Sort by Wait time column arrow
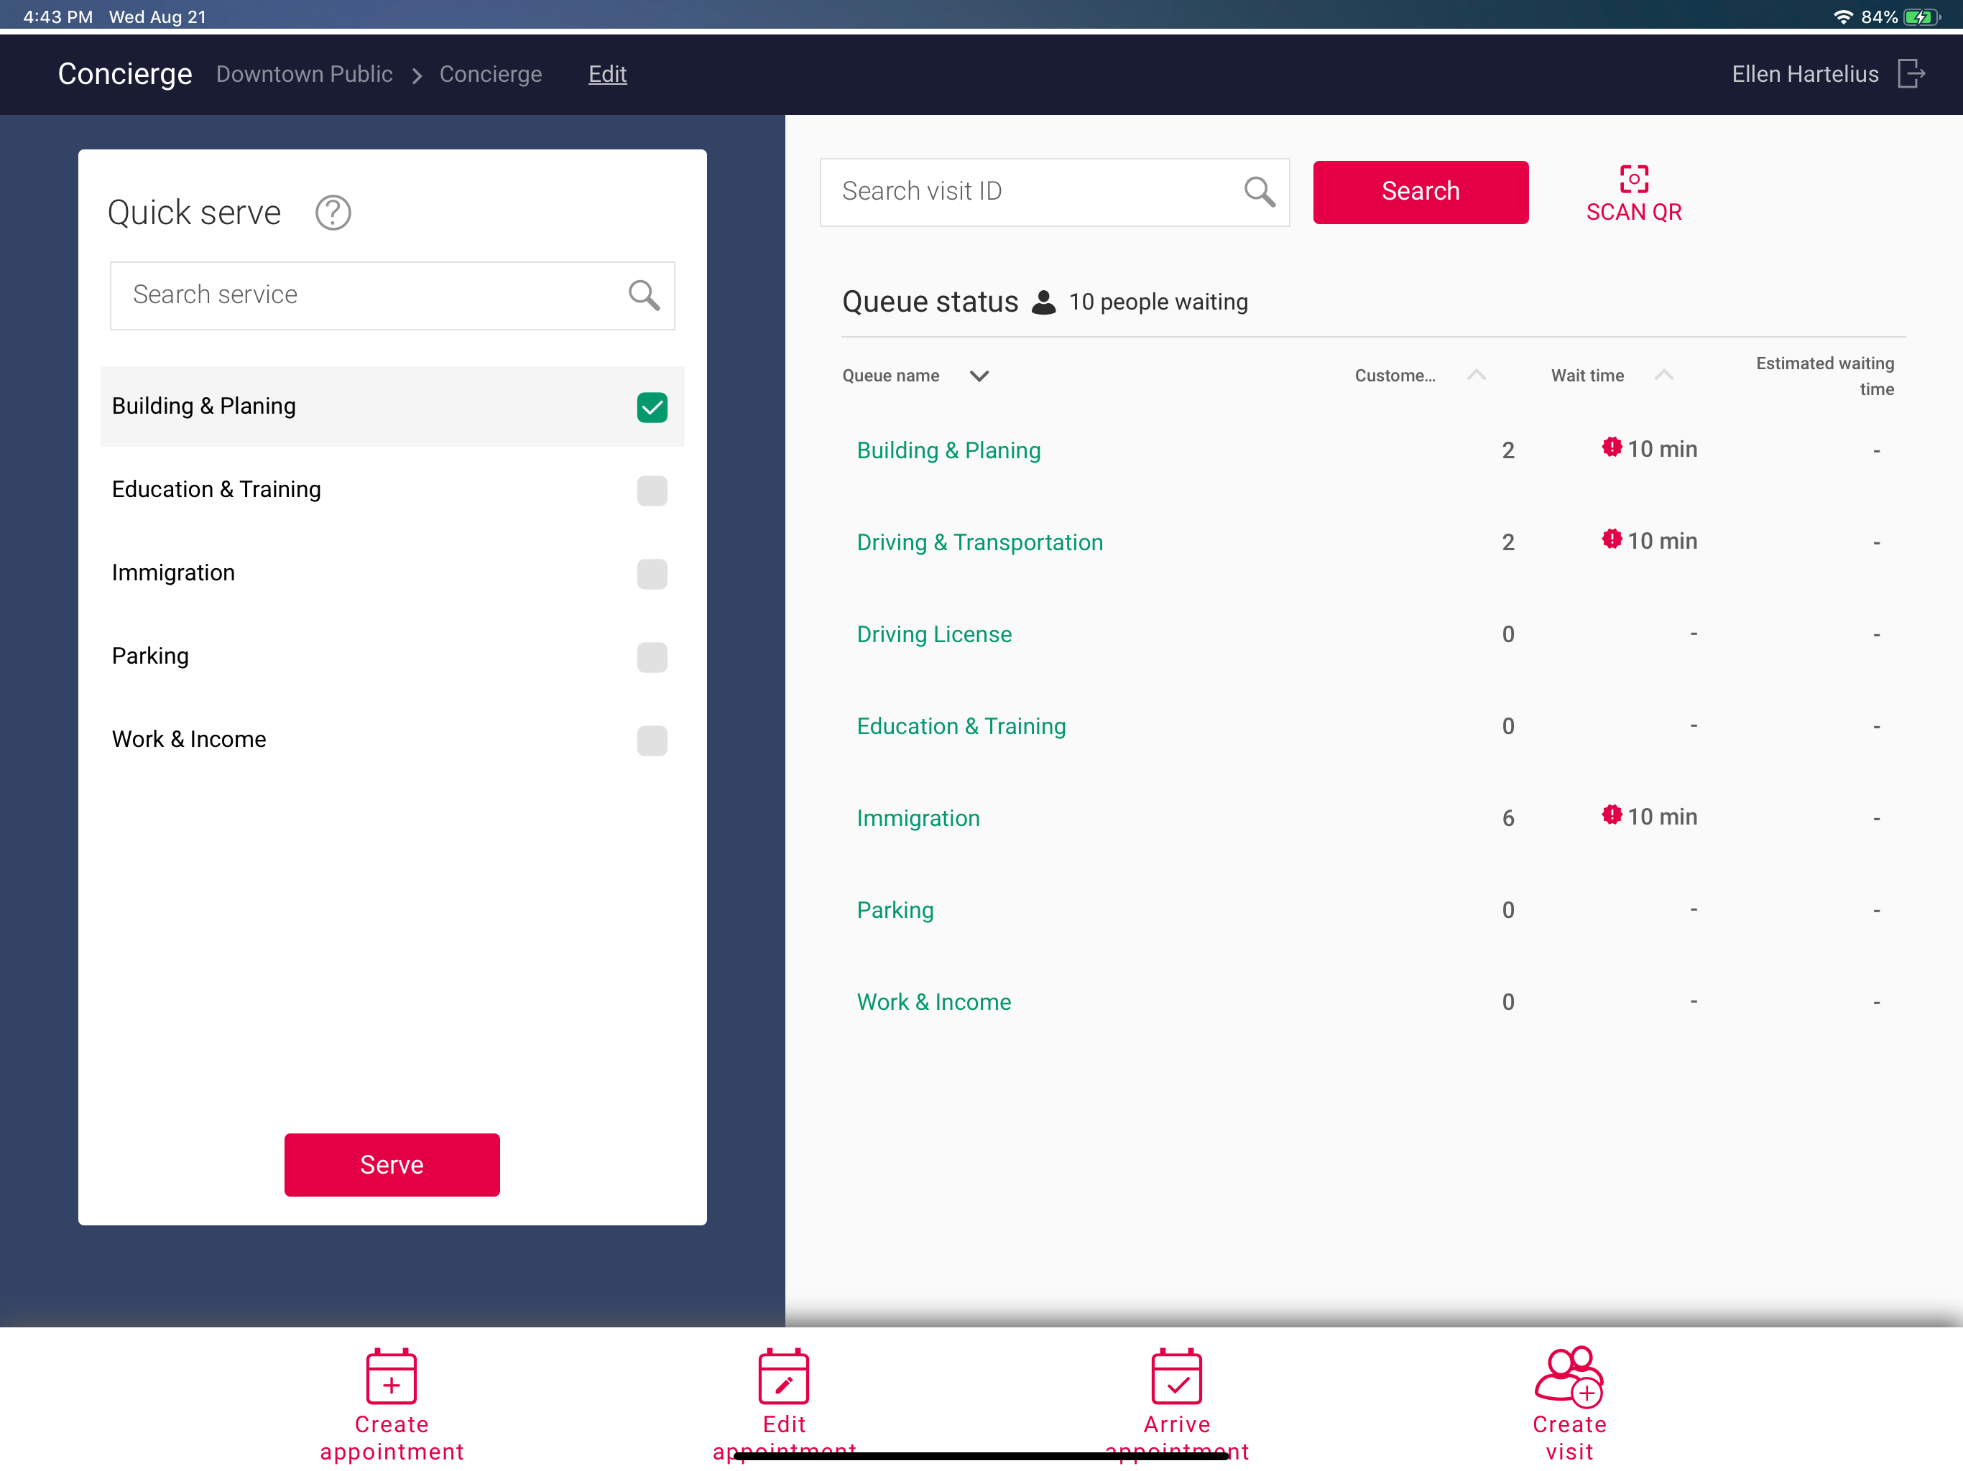The image size is (1963, 1471). pos(1664,375)
